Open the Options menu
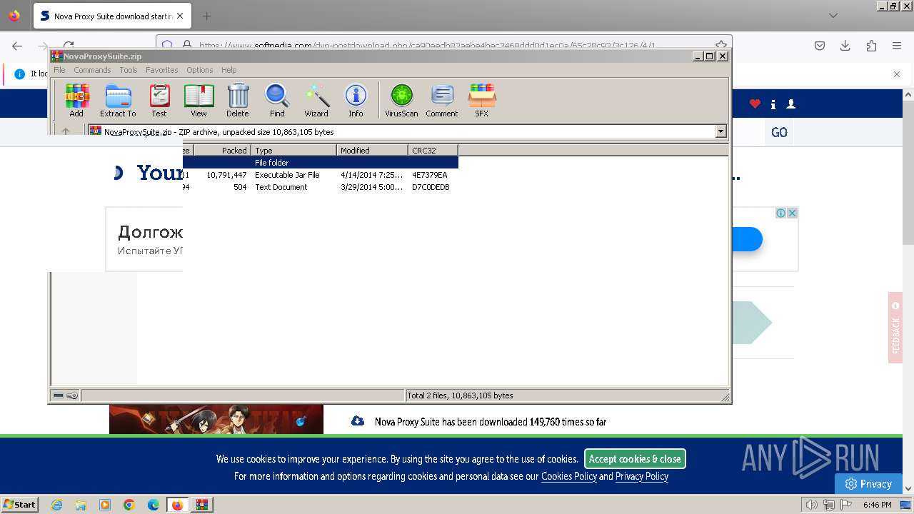The height and width of the screenshot is (514, 914). [200, 70]
